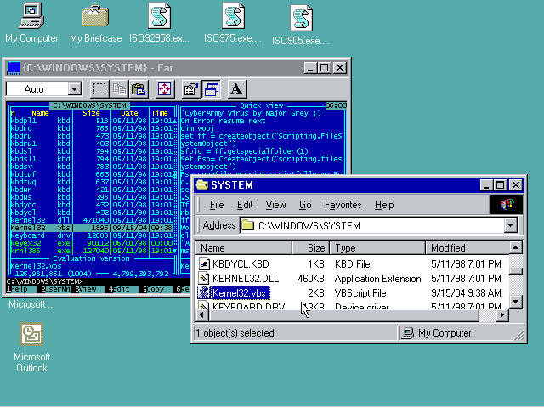Click the C:\WINDOWS\SYSTEM address field

pyautogui.click(x=378, y=225)
